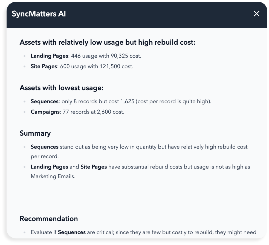Select the Site Pages 600 usage bullet

(x=82, y=66)
